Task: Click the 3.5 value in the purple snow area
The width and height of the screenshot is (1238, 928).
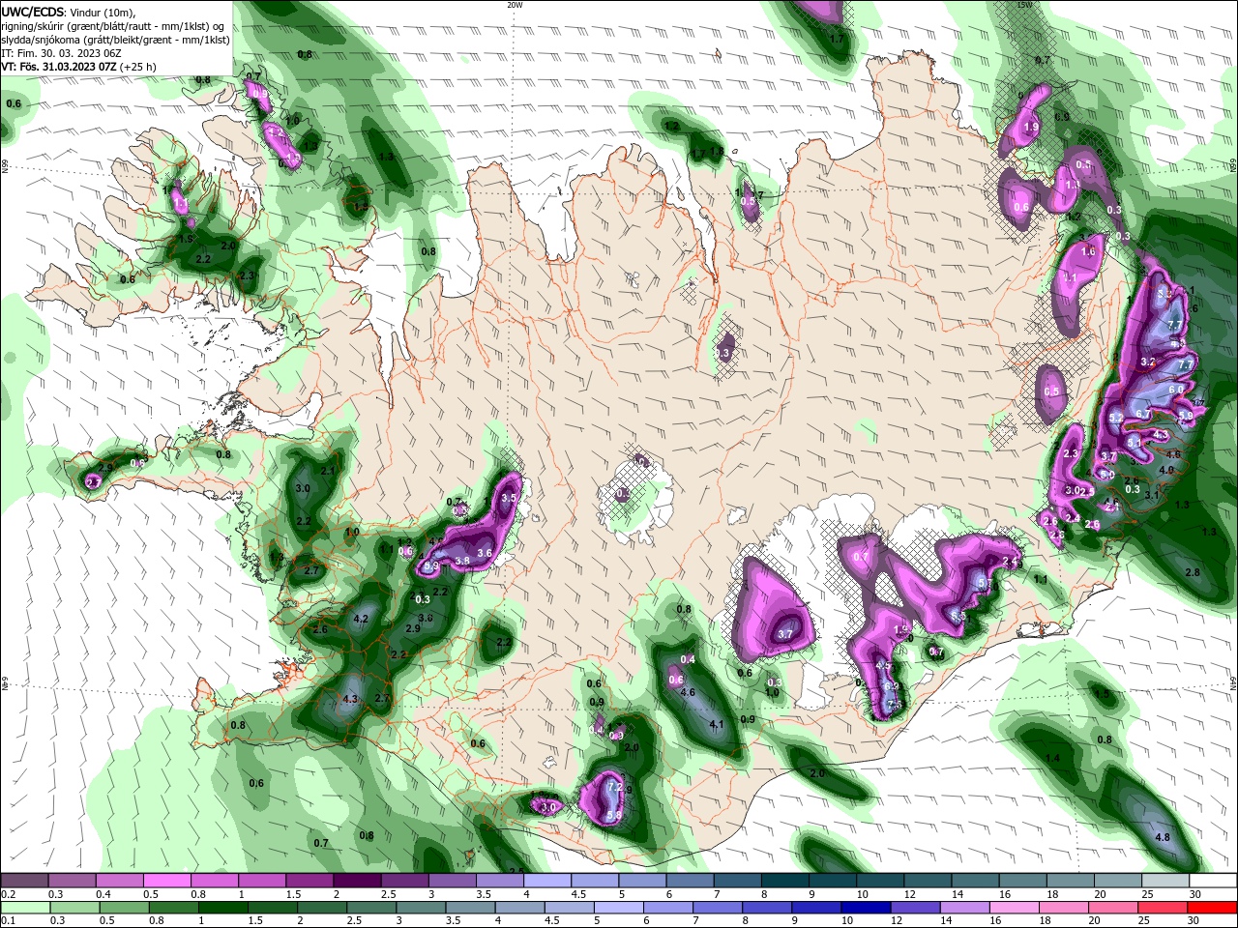Action: point(509,498)
